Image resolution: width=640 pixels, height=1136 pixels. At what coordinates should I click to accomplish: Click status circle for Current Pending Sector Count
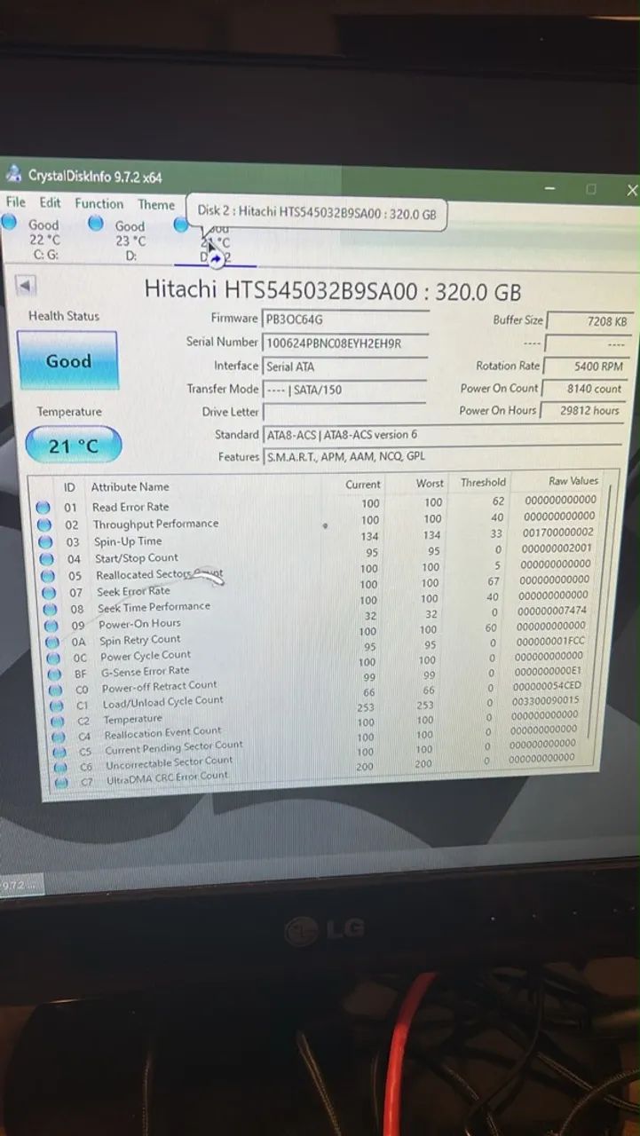pyautogui.click(x=59, y=752)
